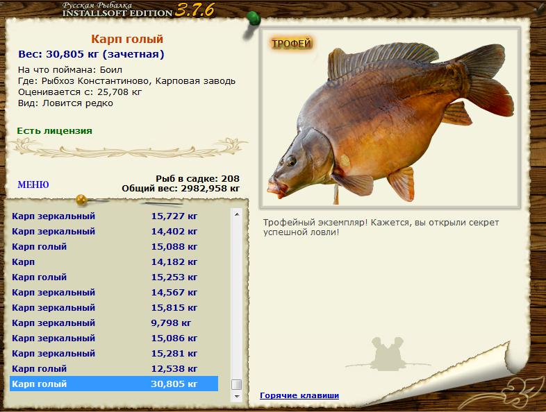This screenshot has height=412, width=546.
Task: Select the Карп зеркальный 14,567 кг row
Action: pyautogui.click(x=114, y=293)
